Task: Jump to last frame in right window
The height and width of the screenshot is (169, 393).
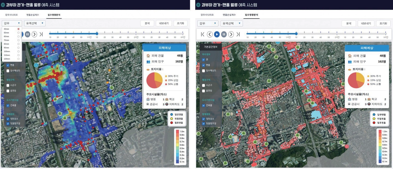Action: click(238, 34)
